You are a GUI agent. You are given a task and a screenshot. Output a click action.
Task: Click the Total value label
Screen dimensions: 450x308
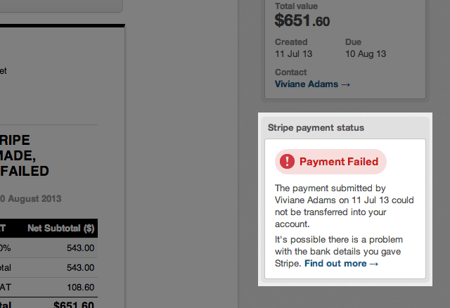295,4
